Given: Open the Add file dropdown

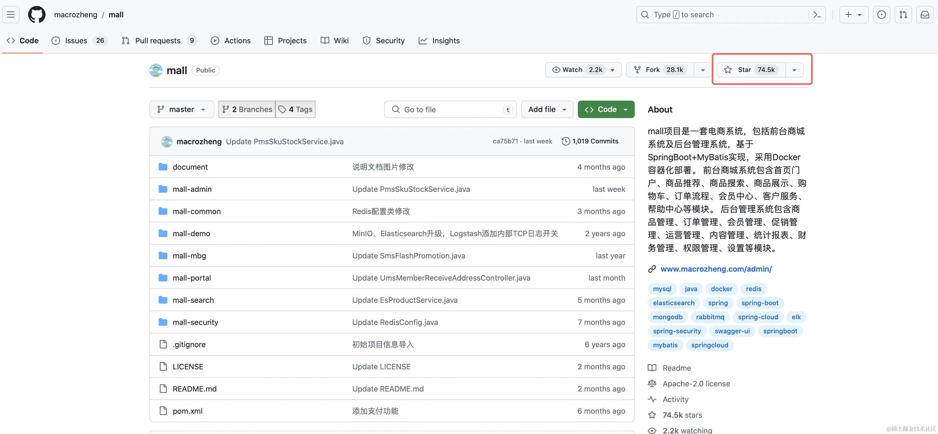Looking at the screenshot, I should [547, 109].
